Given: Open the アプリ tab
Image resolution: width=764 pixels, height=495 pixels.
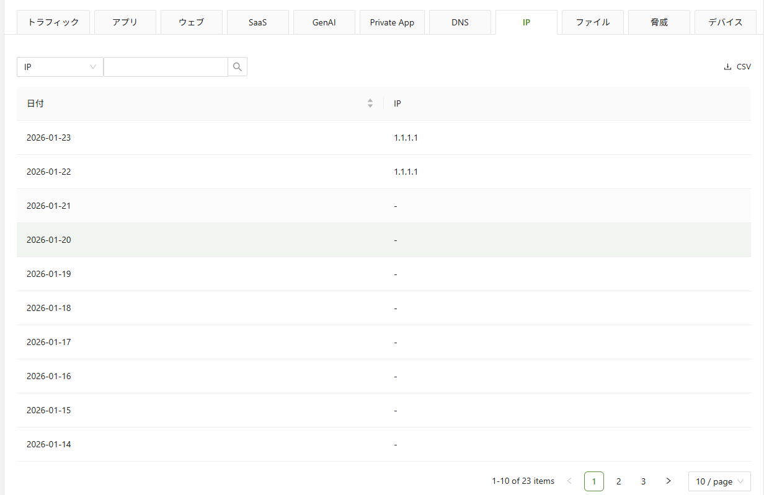Looking at the screenshot, I should tap(125, 22).
